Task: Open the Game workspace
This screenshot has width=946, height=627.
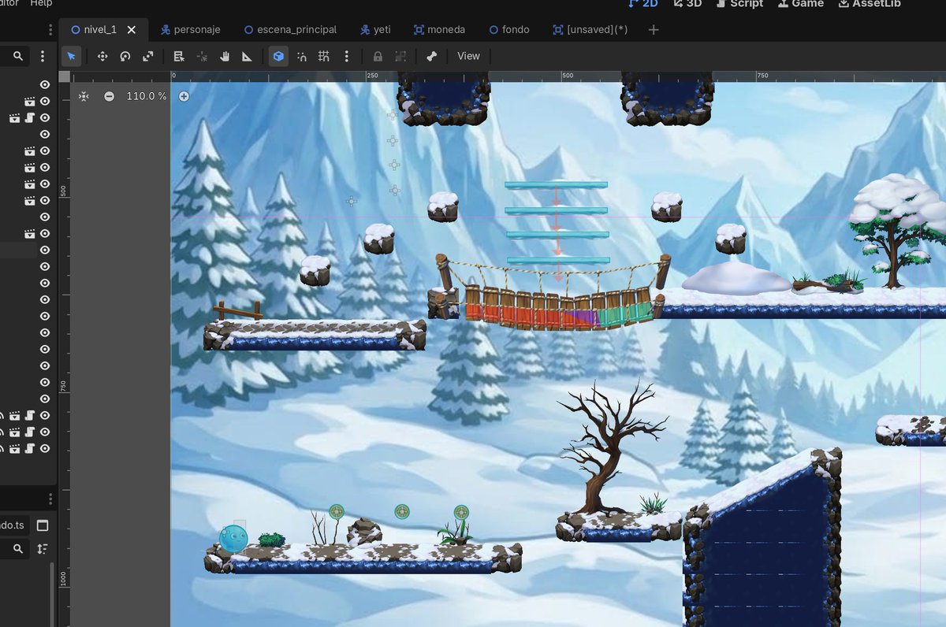Action: coord(800,3)
